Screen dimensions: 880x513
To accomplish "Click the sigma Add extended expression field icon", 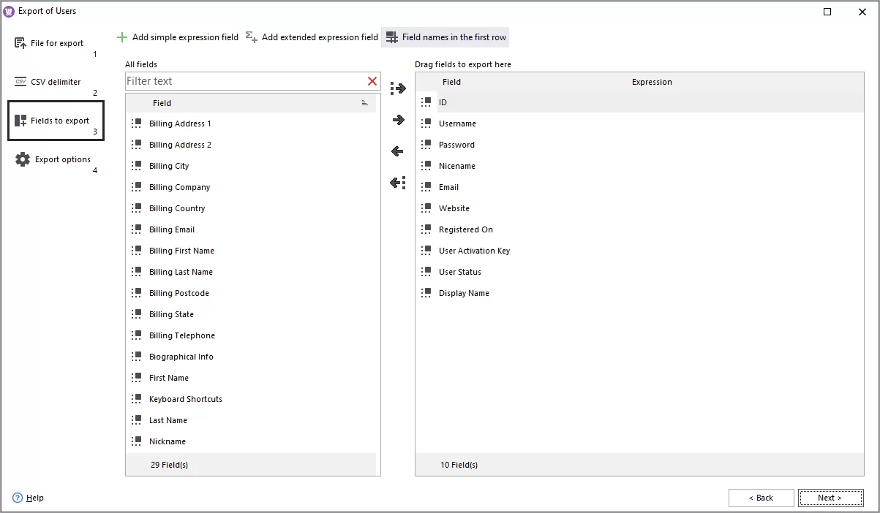I will point(252,37).
